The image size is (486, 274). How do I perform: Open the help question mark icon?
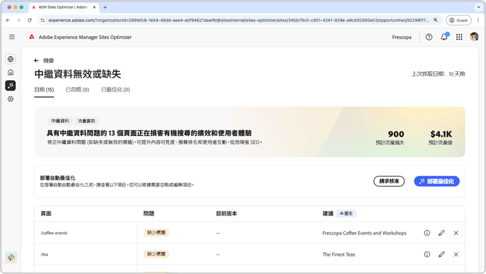pos(429,37)
